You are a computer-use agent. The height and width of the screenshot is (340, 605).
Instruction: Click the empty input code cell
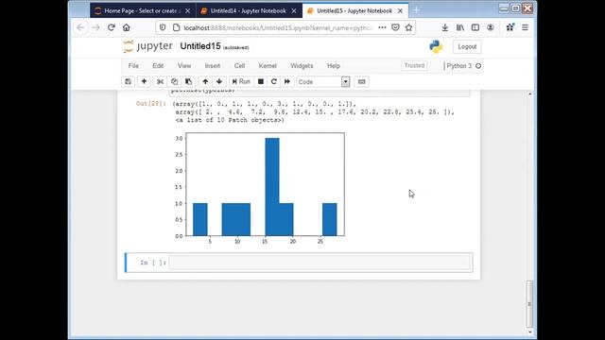coord(320,263)
